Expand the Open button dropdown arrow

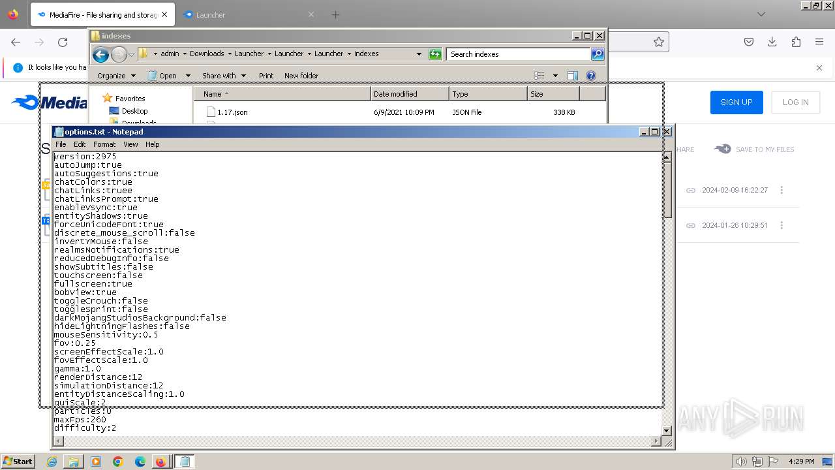[x=188, y=76]
